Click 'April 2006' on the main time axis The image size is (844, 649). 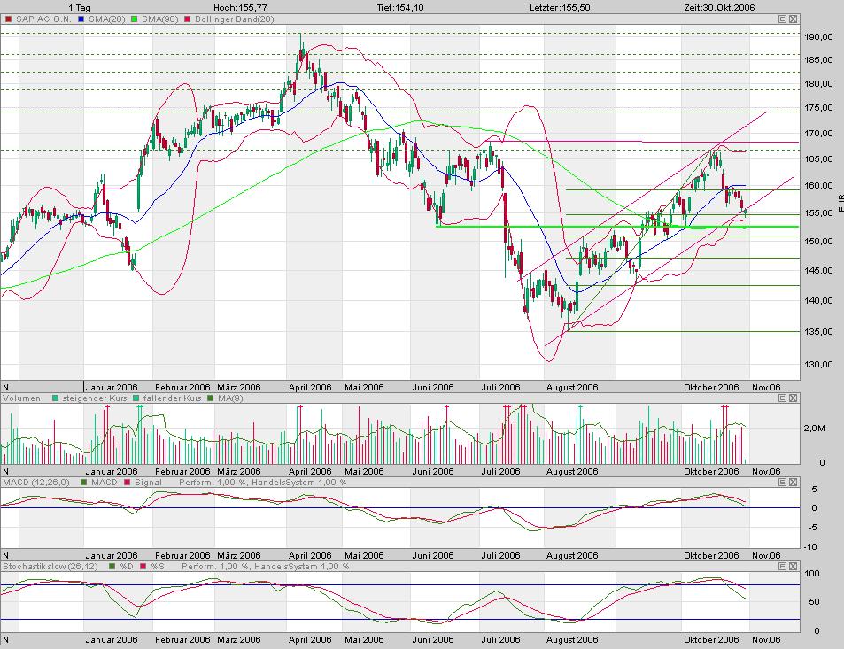[x=309, y=387]
